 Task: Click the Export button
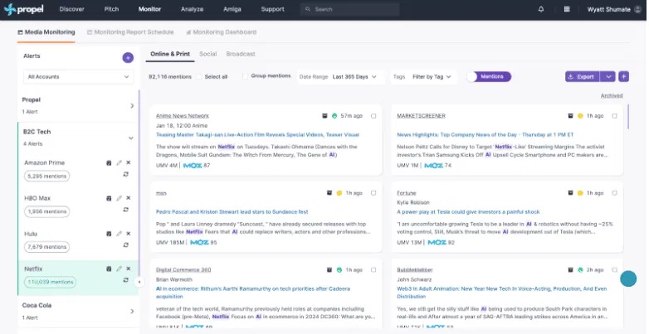tap(581, 76)
